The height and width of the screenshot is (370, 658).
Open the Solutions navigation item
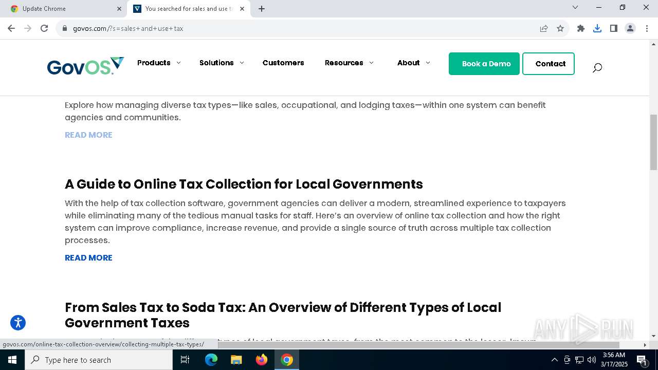pyautogui.click(x=216, y=63)
